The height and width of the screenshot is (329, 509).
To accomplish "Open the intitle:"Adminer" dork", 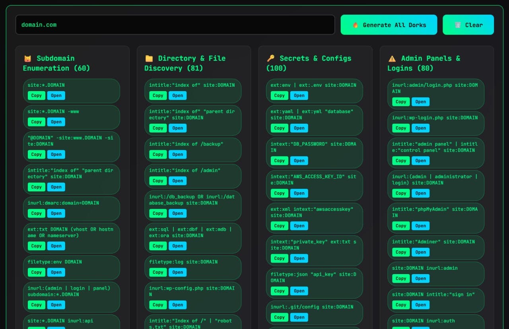I will click(x=421, y=252).
